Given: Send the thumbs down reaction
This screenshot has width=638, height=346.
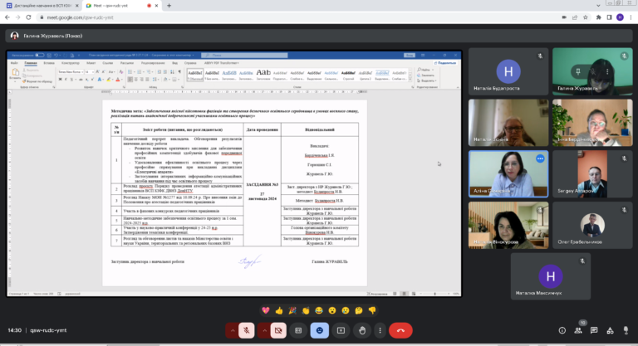Looking at the screenshot, I should click(x=372, y=310).
